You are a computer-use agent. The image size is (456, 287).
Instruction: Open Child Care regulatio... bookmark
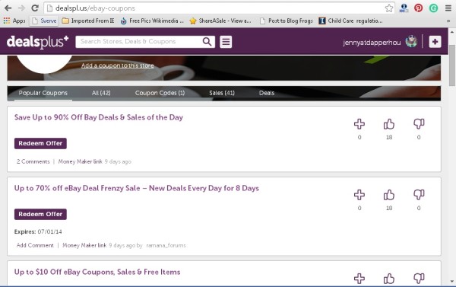(350, 21)
